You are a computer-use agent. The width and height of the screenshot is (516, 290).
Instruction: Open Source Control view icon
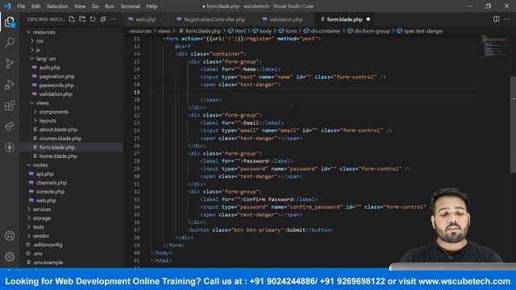[x=10, y=64]
